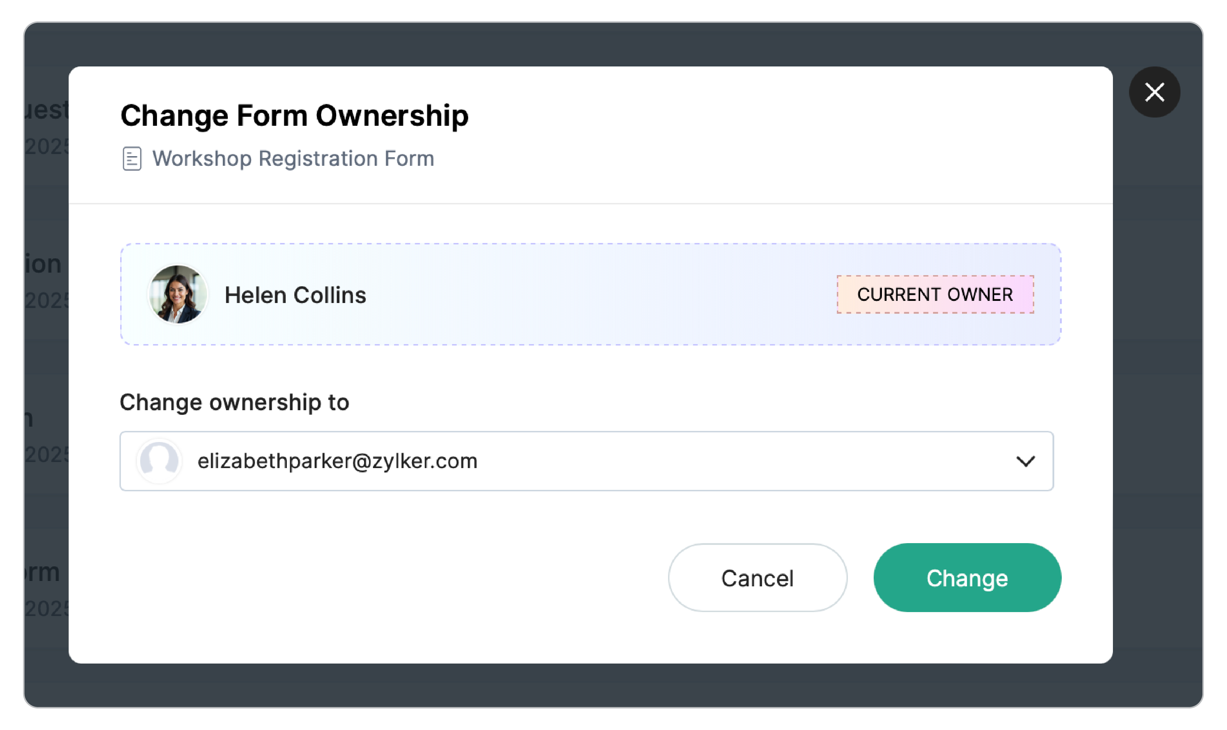Close the dialog with the X icon
This screenshot has width=1227, height=730.
click(1154, 92)
